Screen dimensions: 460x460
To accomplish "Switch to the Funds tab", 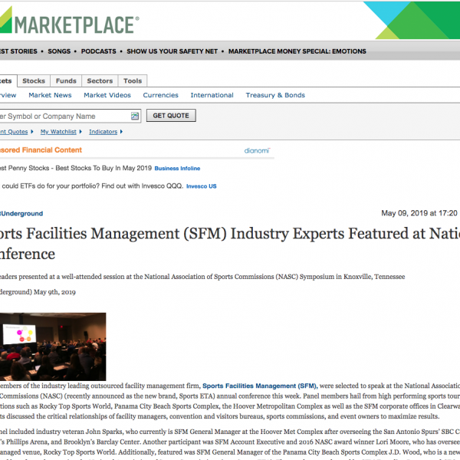I will point(66,80).
